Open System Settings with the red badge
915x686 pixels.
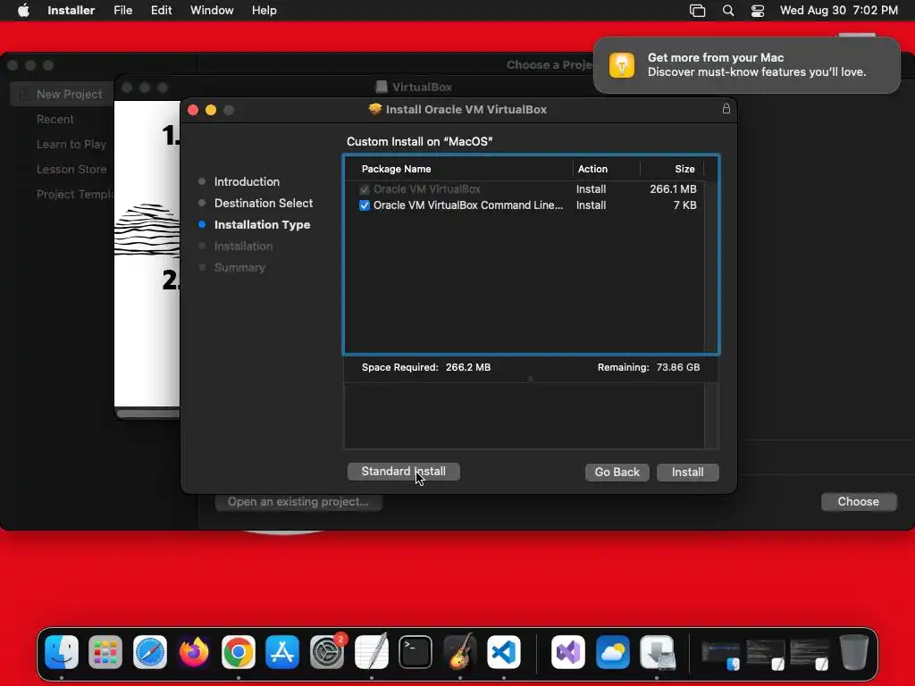327,651
